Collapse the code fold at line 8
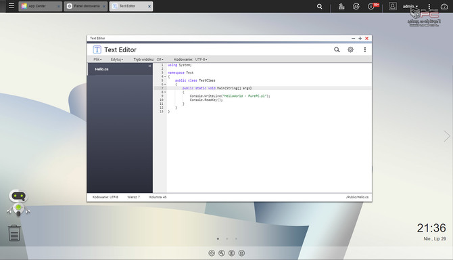This screenshot has width=453, height=260. 165,92
